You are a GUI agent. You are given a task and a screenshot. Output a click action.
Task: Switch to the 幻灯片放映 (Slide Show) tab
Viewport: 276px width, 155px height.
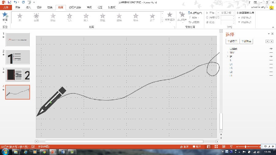75,7
